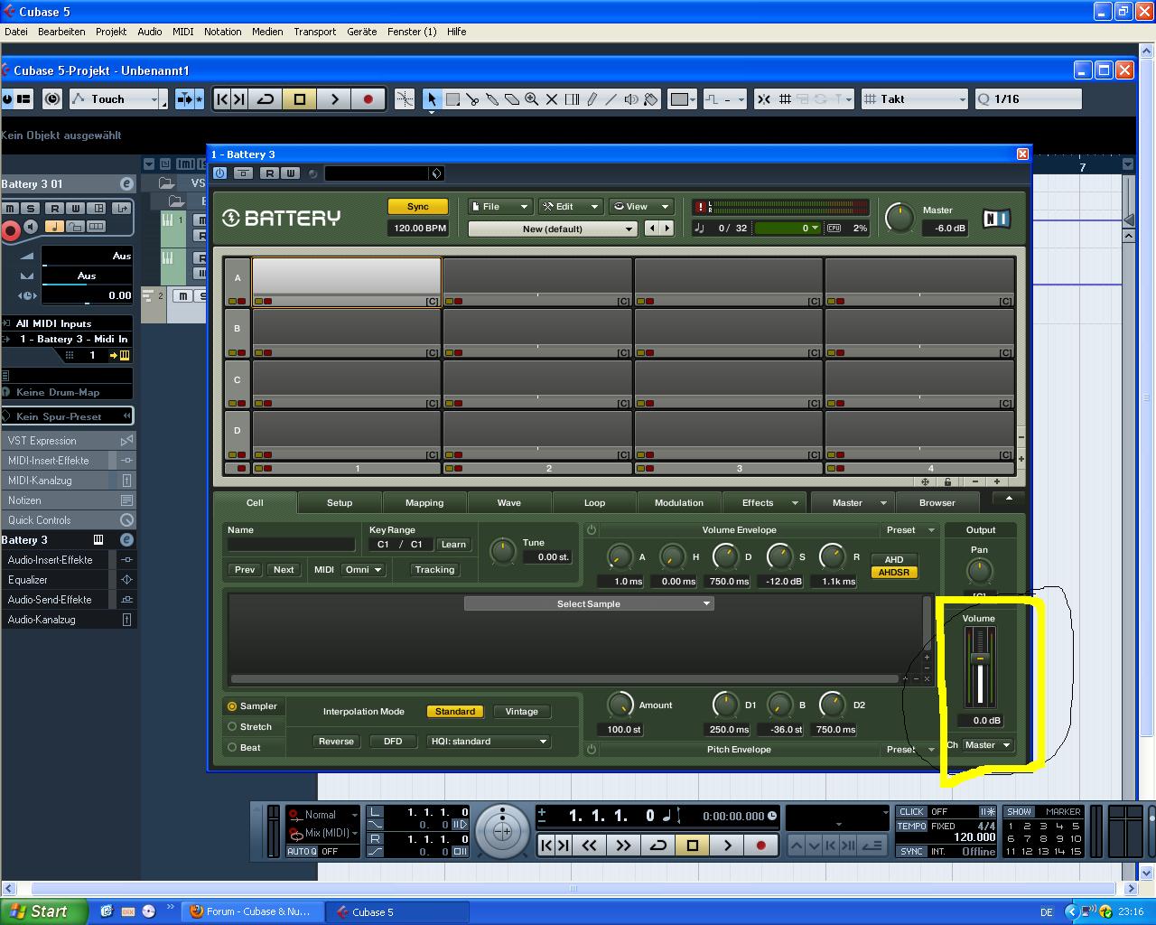Select the Play speaker tool
The image size is (1156, 925).
(x=631, y=99)
